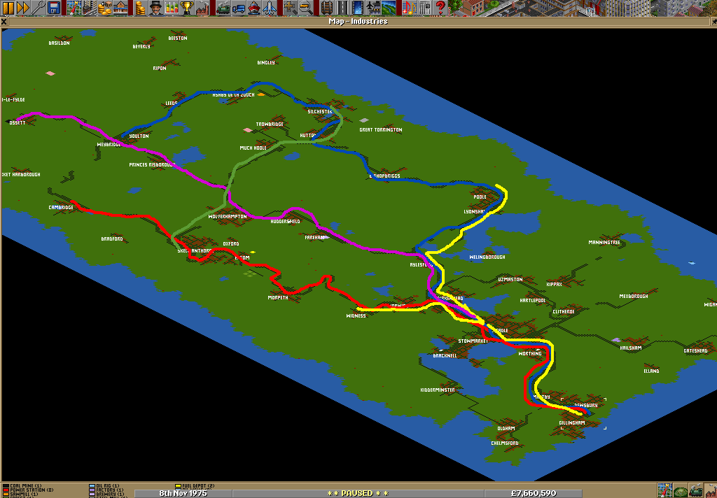The image size is (717, 498).
Task: Click the £7,660,590 money display
Action: 533,493
